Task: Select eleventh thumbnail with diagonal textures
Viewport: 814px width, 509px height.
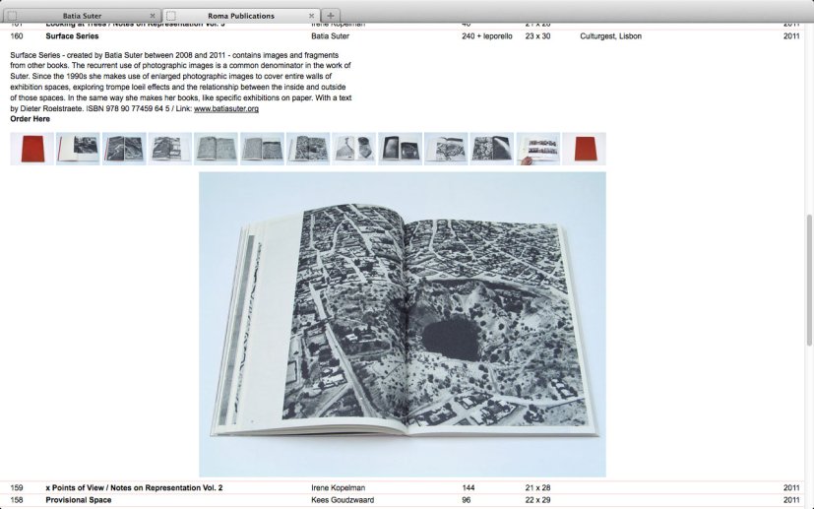Action: point(492,149)
